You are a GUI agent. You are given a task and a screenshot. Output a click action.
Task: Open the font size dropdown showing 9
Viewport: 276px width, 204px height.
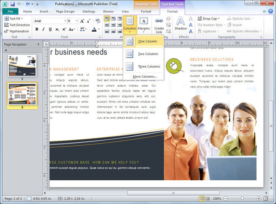[x=73, y=21]
